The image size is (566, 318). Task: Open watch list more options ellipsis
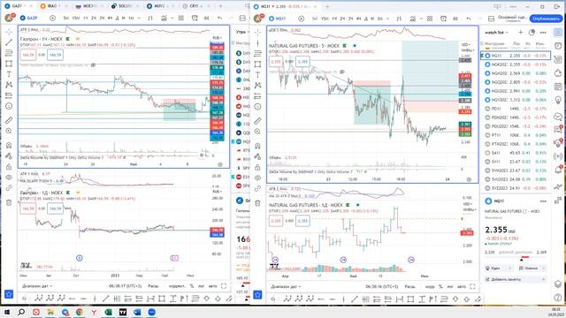tap(543, 33)
